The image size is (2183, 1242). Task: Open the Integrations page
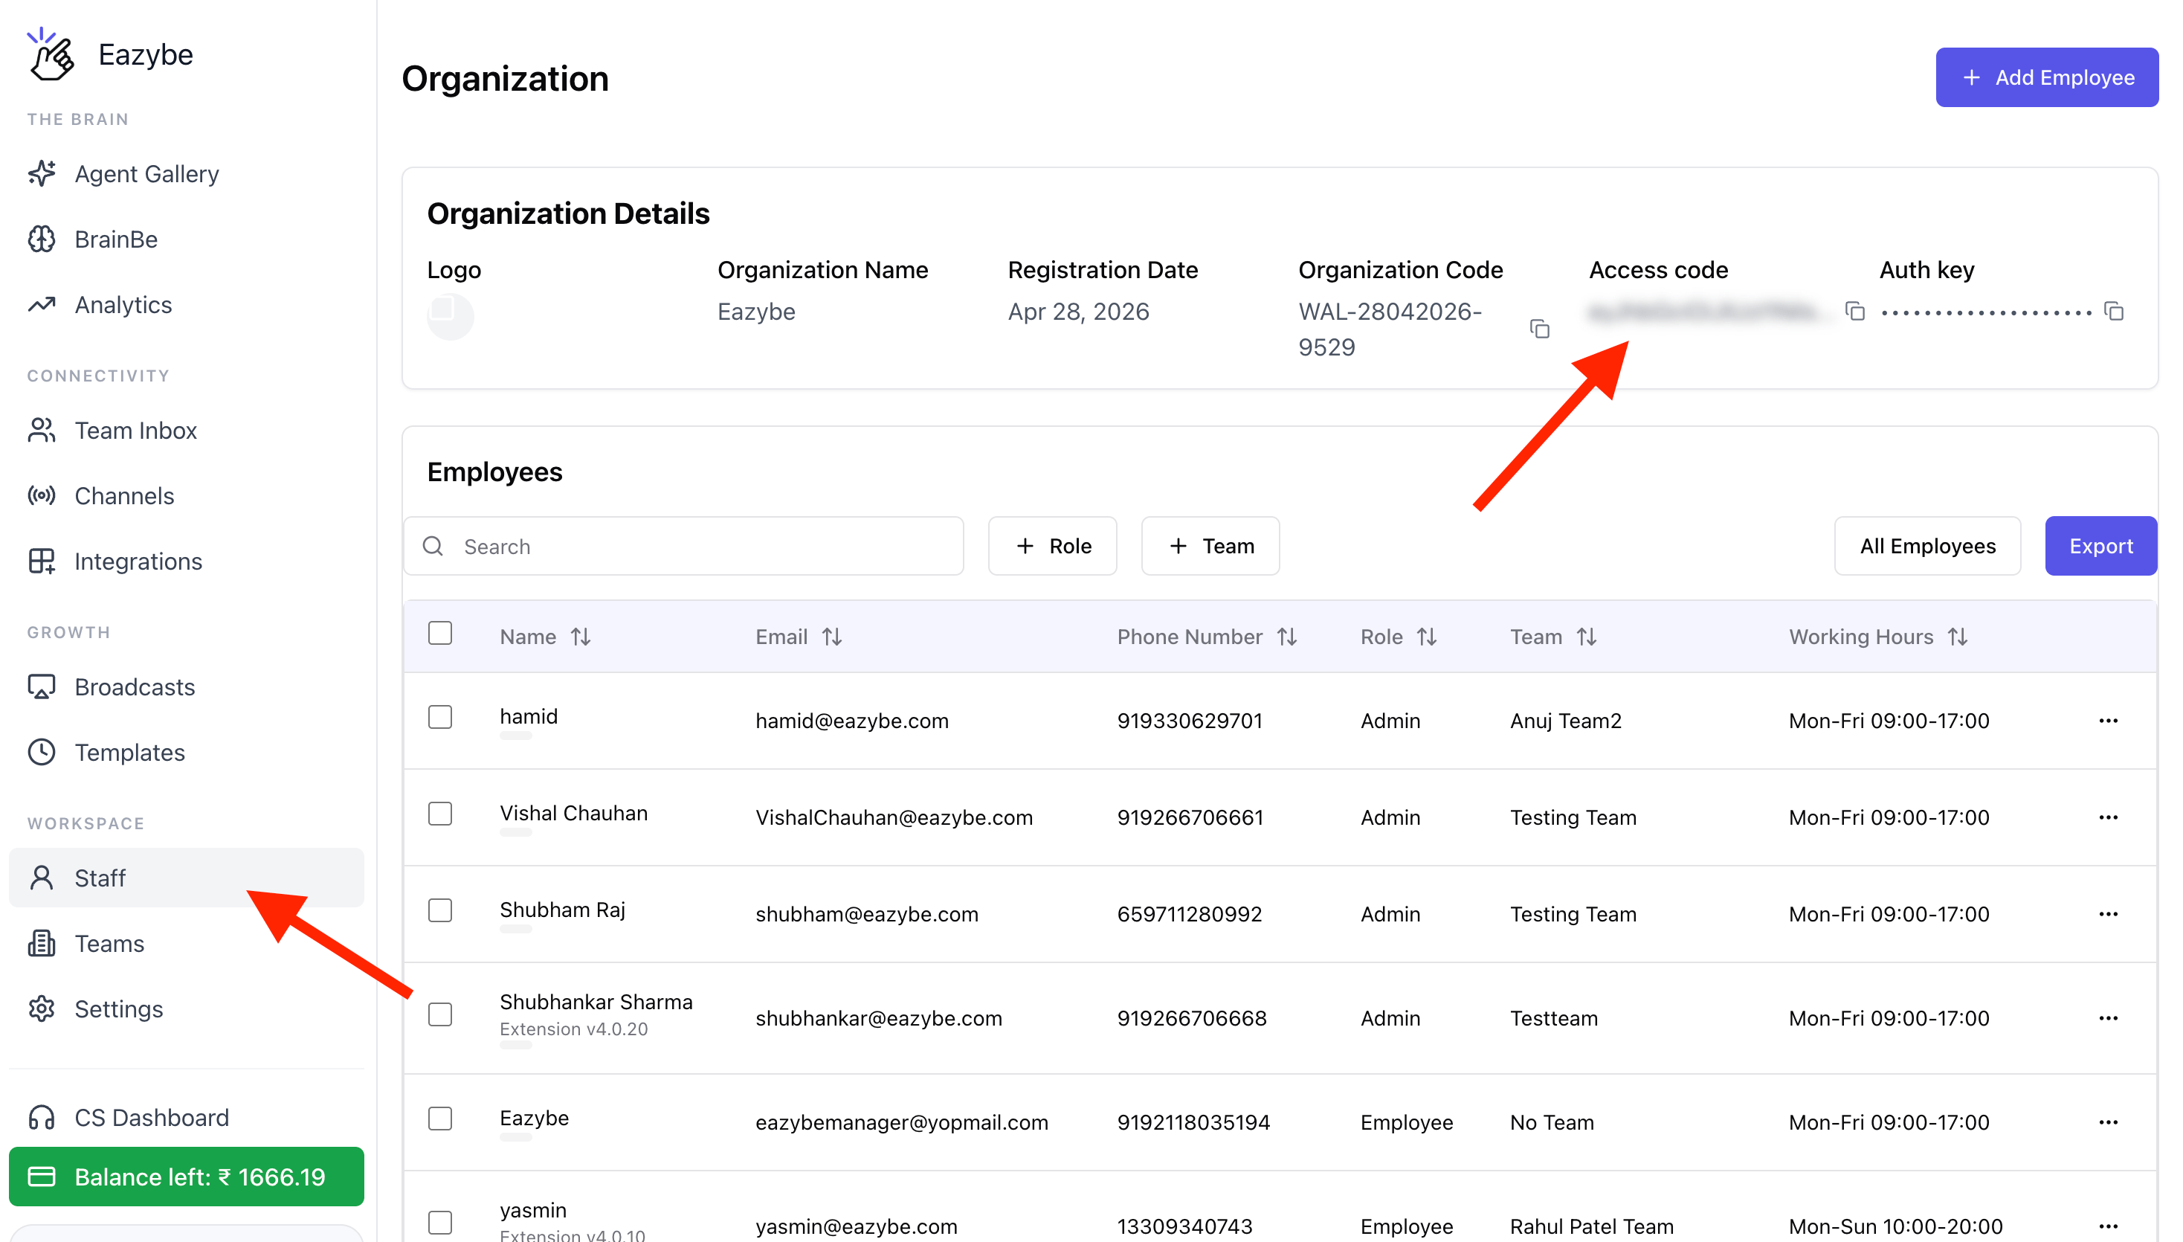click(186, 562)
